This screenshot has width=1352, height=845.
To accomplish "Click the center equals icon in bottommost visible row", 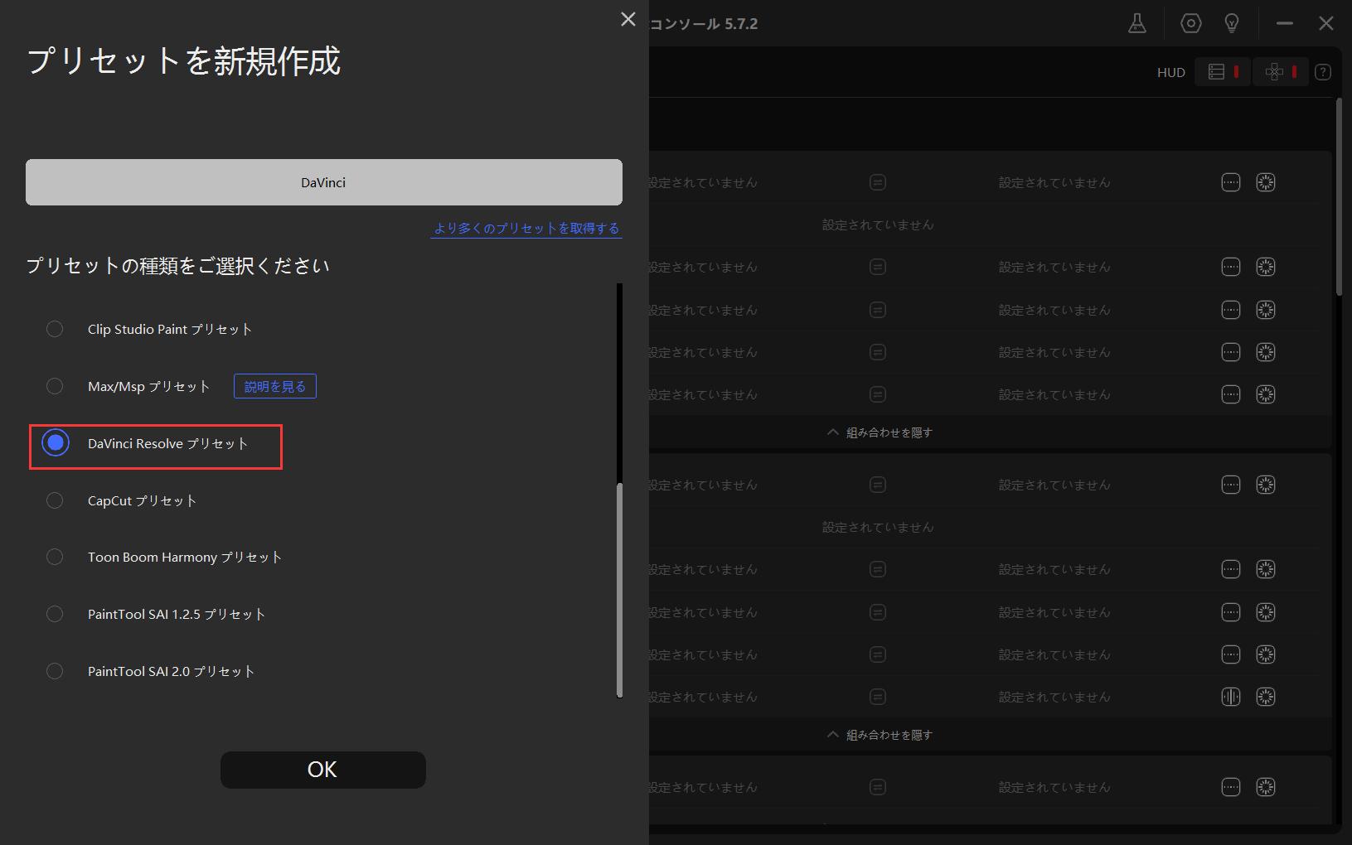I will coord(878,787).
